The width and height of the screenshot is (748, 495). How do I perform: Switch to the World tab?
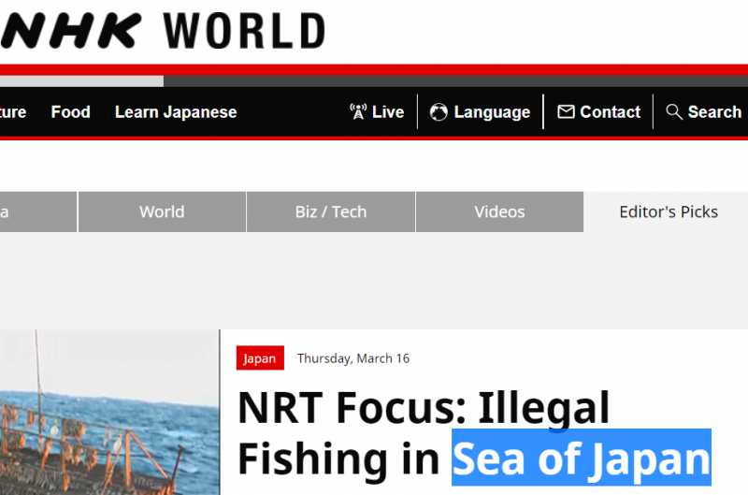pyautogui.click(x=162, y=211)
